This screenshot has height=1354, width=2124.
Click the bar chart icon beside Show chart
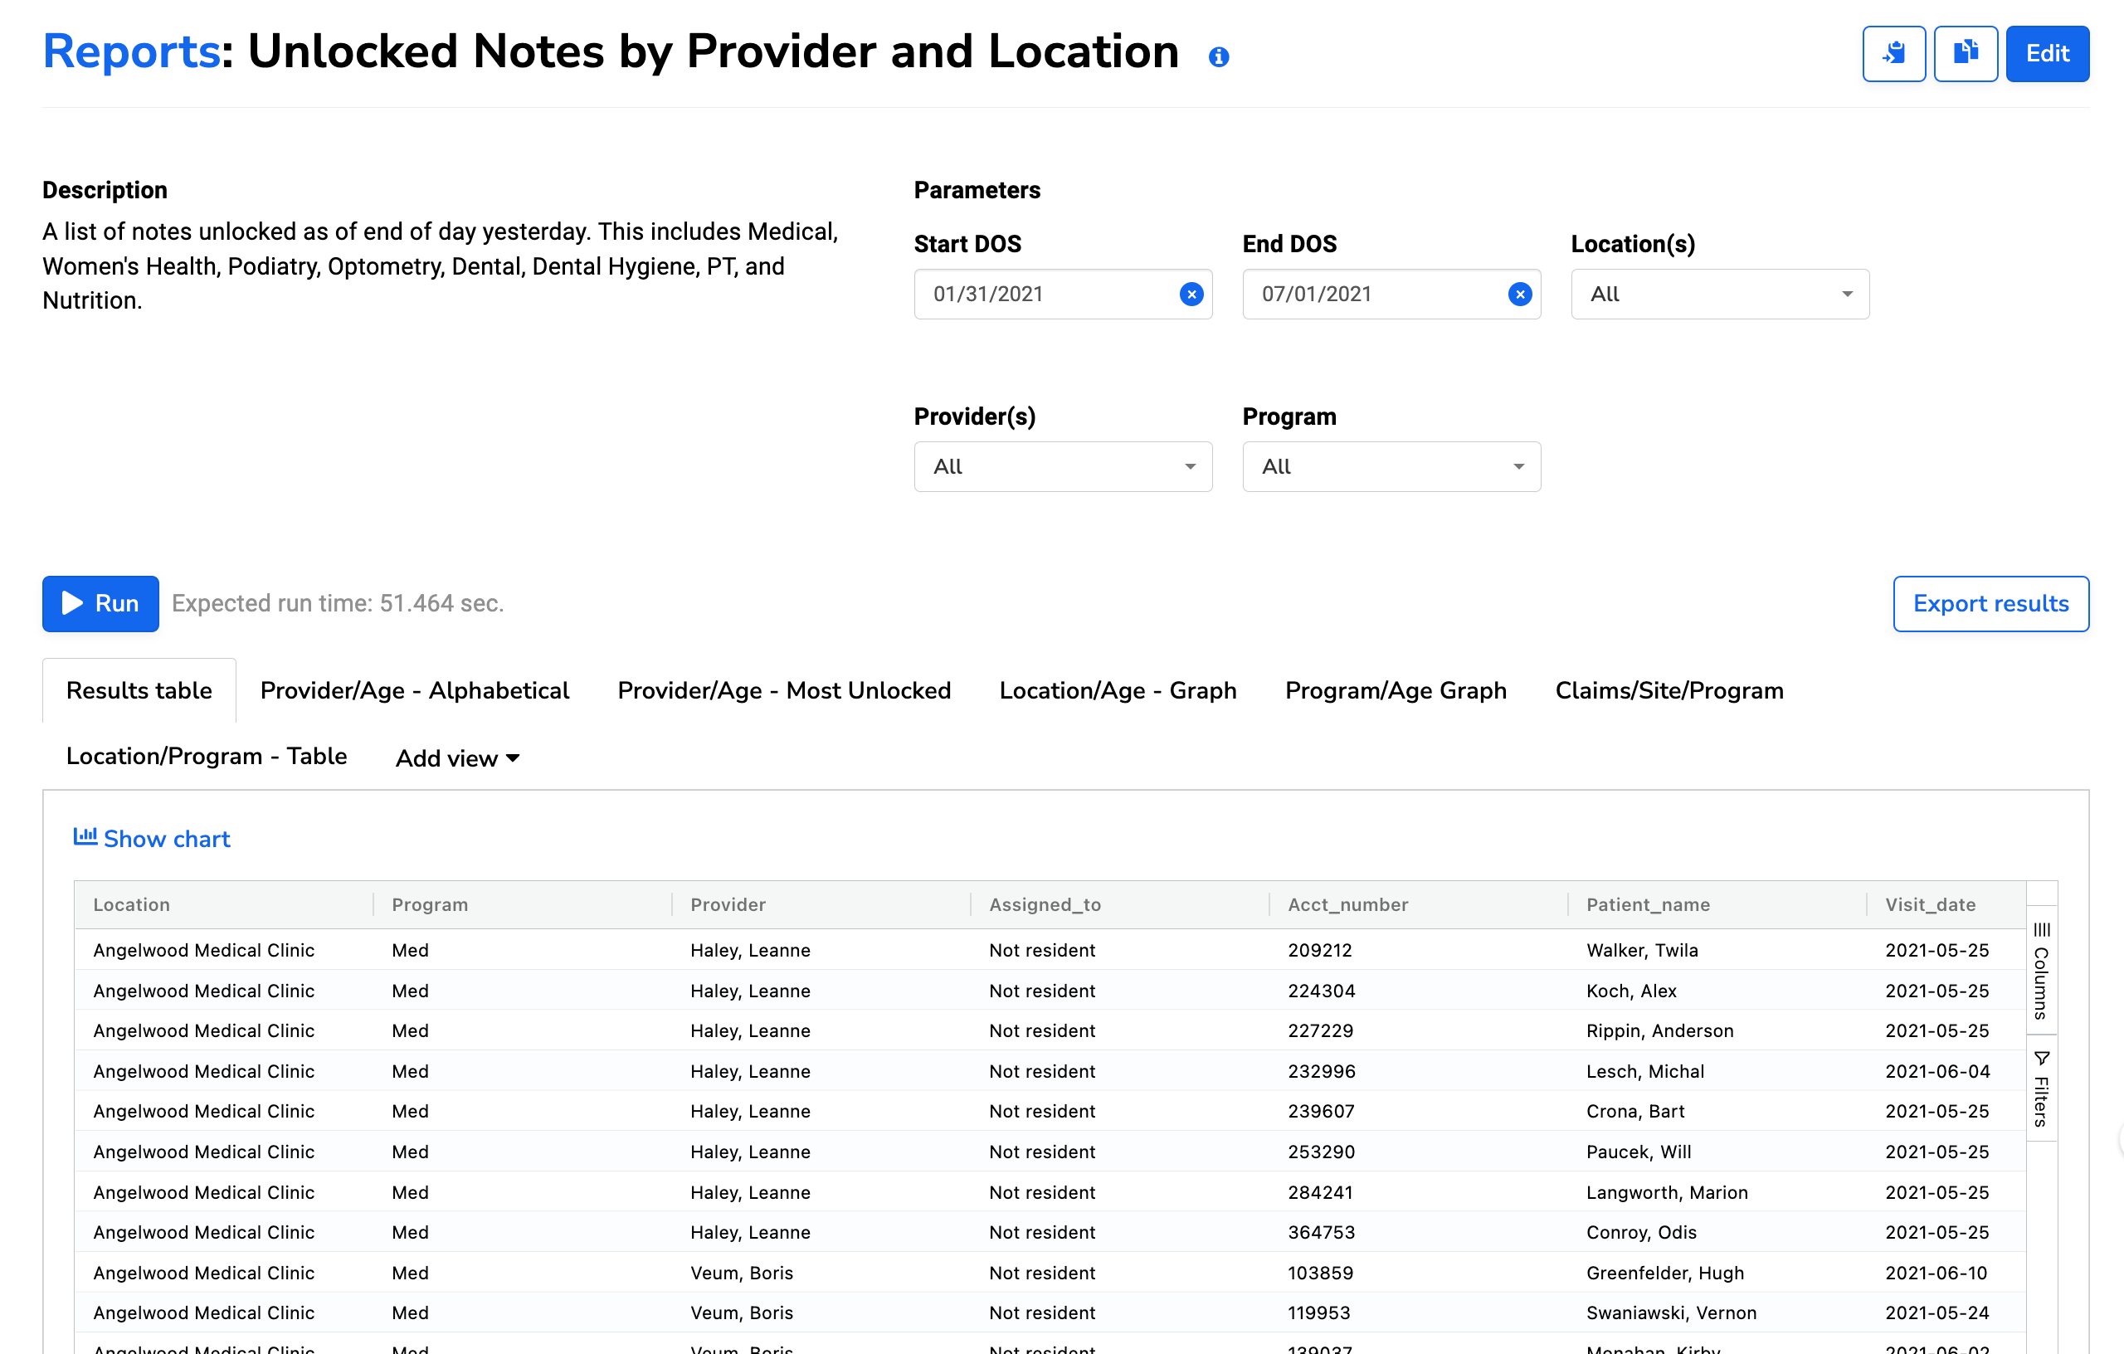pyautogui.click(x=85, y=837)
